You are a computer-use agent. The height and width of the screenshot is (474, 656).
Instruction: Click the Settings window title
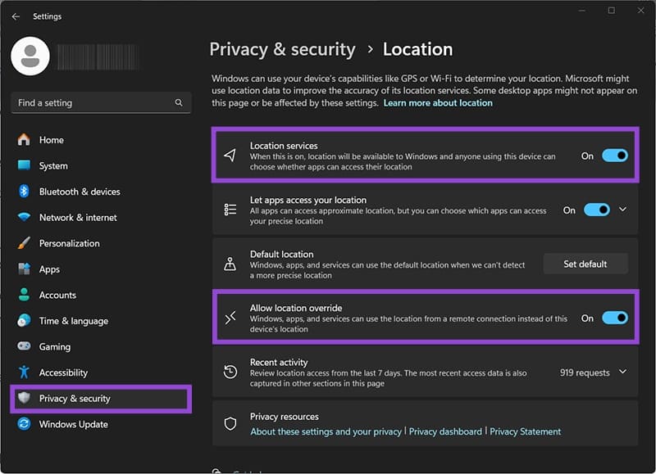(48, 16)
